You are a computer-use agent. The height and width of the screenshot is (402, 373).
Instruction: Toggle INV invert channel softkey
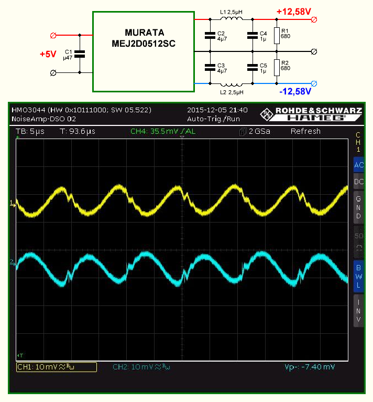tap(358, 311)
